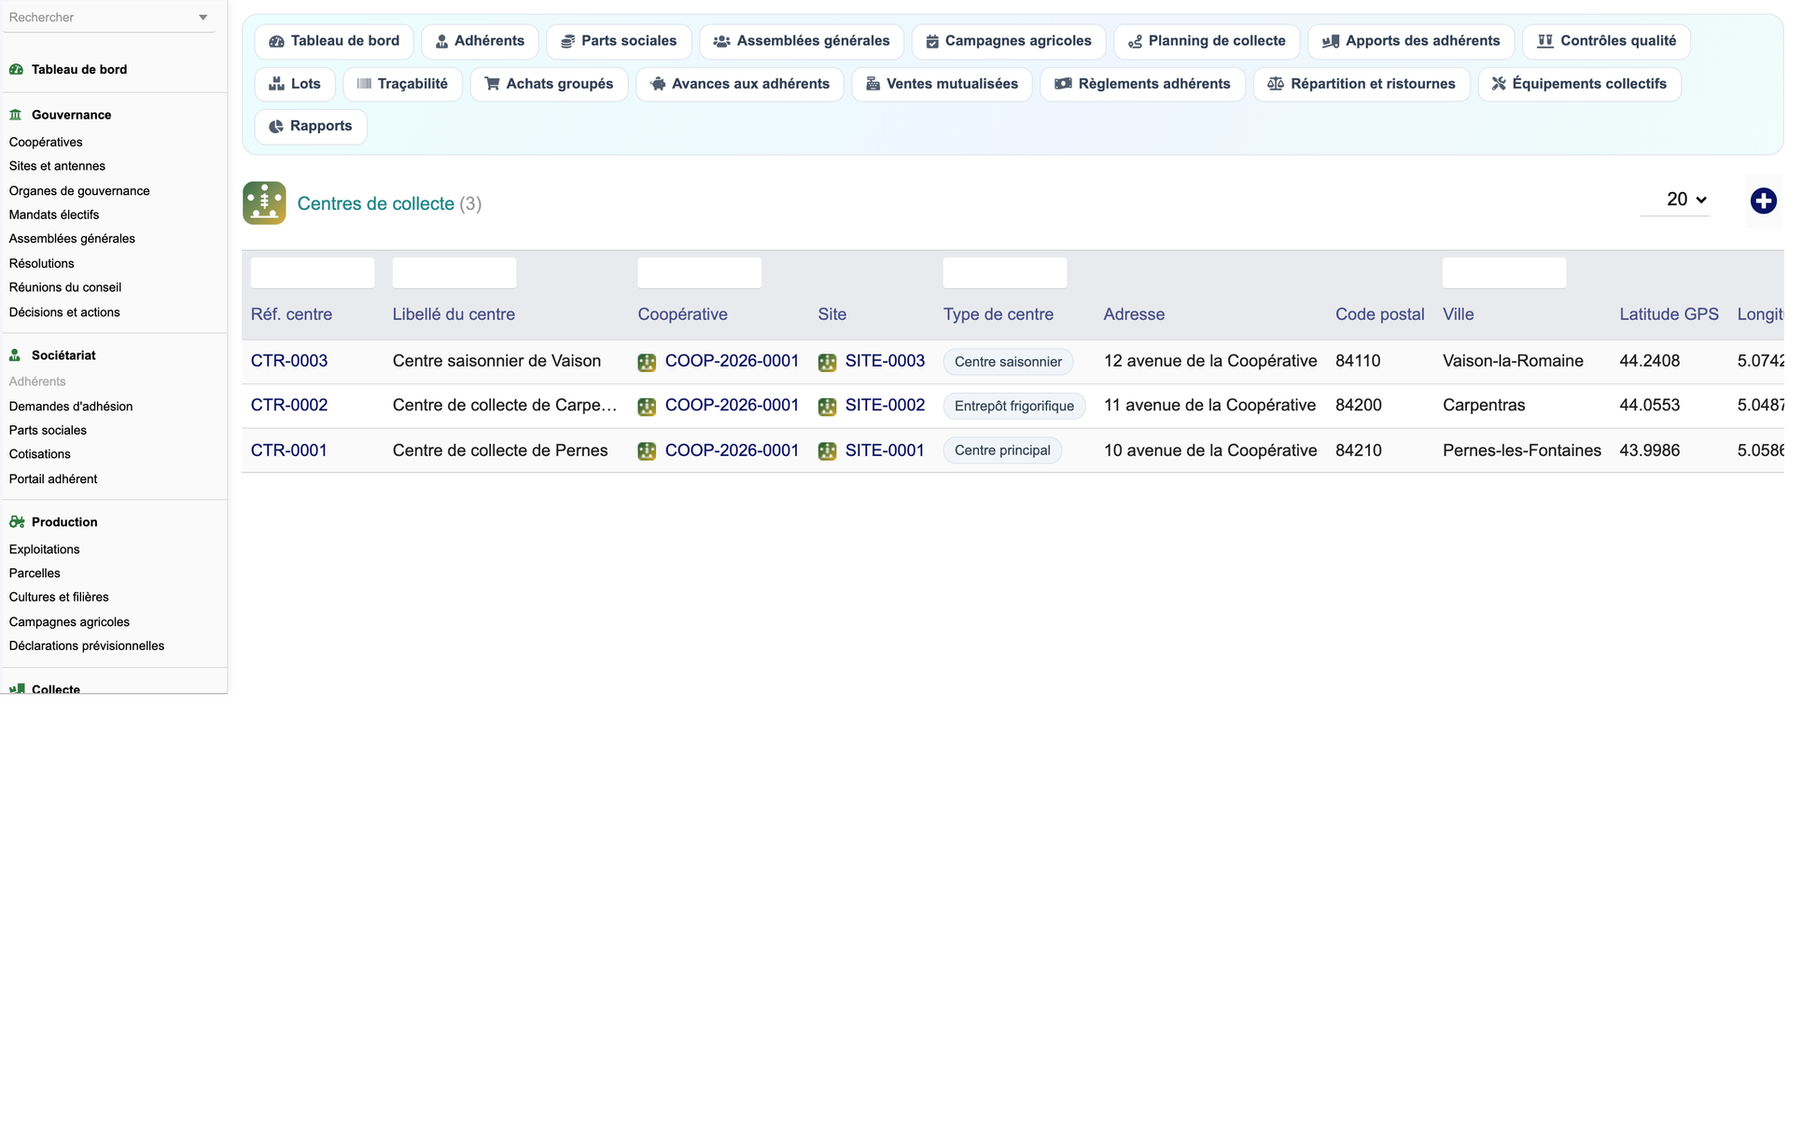Viewport: 1816px width, 1123px height.
Task: Go to the Contrôles qualité tab
Action: pyautogui.click(x=1606, y=41)
